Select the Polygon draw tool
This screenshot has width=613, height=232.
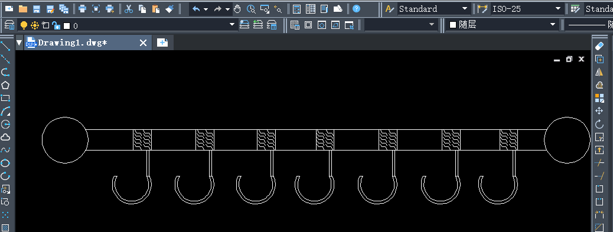pos(5,85)
